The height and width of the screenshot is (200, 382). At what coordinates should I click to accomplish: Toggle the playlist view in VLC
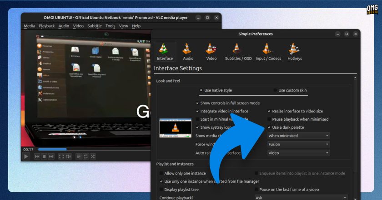[x=78, y=156]
